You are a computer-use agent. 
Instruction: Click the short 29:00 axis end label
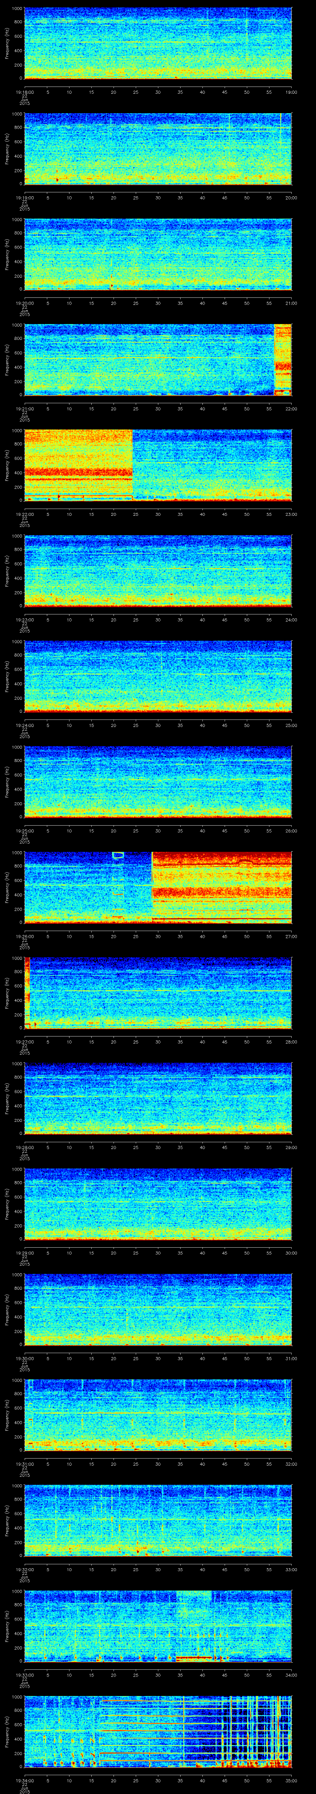click(291, 1148)
